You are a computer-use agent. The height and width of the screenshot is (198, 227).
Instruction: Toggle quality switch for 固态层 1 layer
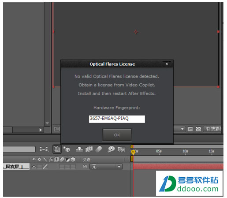(45, 167)
